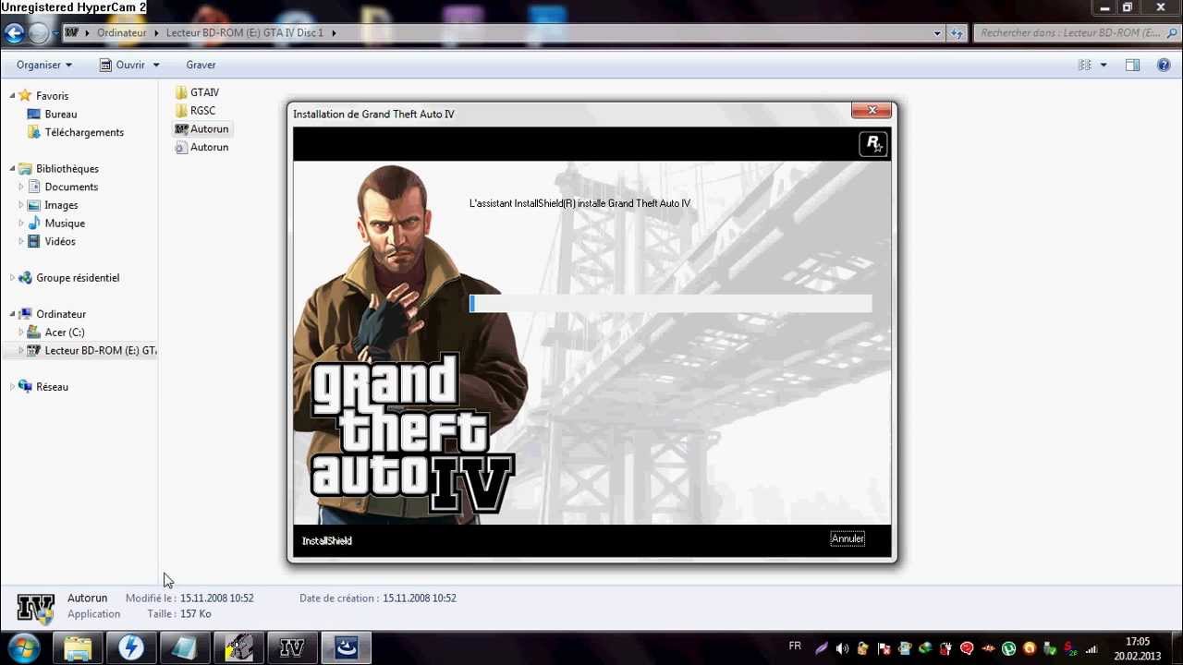The width and height of the screenshot is (1183, 665).
Task: Select Ordinateur in the address breadcrumb
Action: pos(121,32)
